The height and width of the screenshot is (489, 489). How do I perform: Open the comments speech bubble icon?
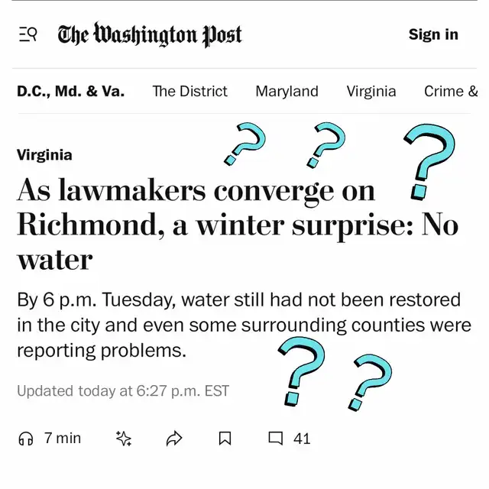276,438
